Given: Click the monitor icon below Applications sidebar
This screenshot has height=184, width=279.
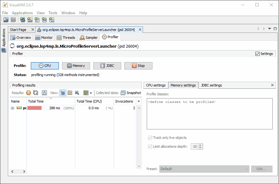Looking at the screenshot, I should (4, 50).
